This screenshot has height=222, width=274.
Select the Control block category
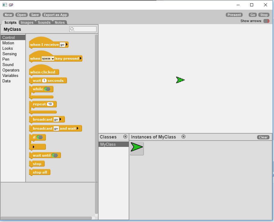point(13,37)
